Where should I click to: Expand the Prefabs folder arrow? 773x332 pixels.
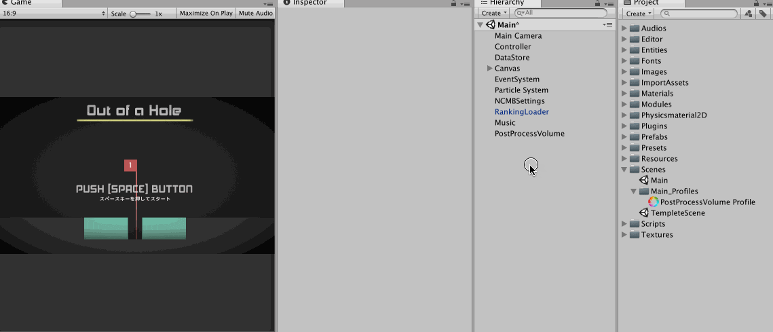(624, 136)
